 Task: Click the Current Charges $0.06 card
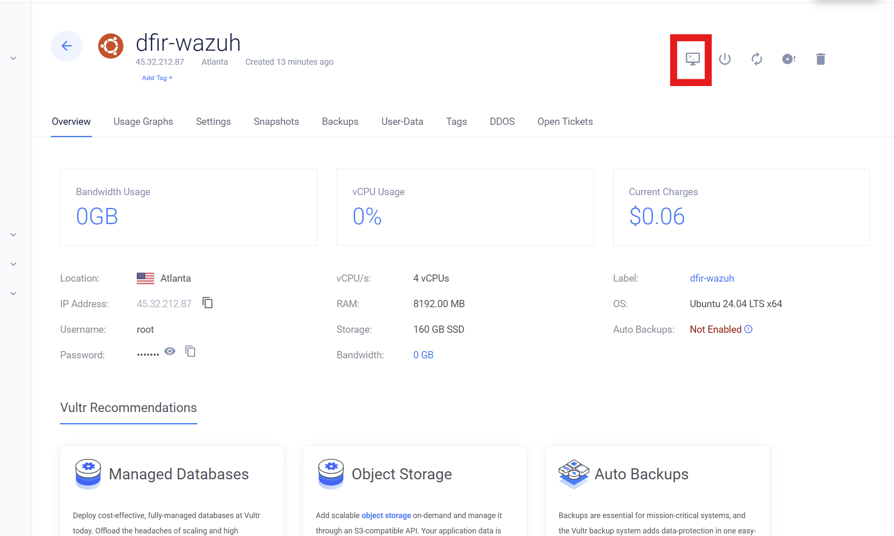click(x=741, y=207)
